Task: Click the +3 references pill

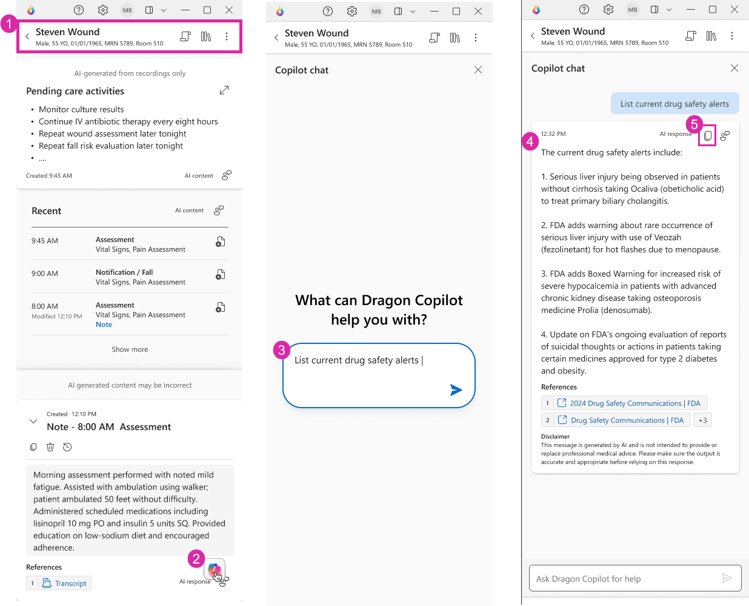Action: [702, 420]
